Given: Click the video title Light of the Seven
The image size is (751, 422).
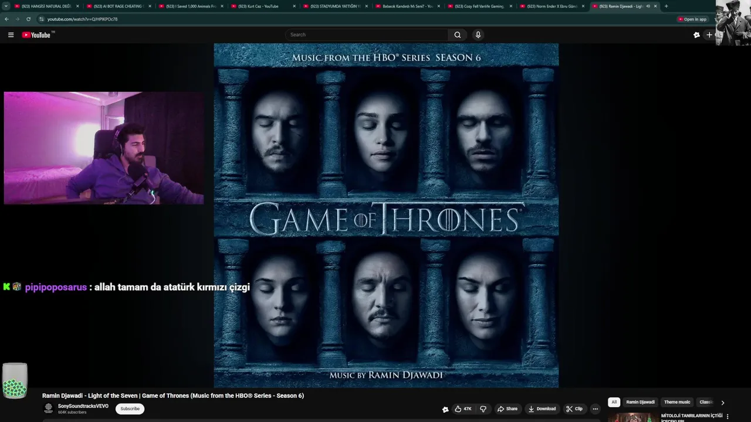Looking at the screenshot, I should [x=173, y=396].
